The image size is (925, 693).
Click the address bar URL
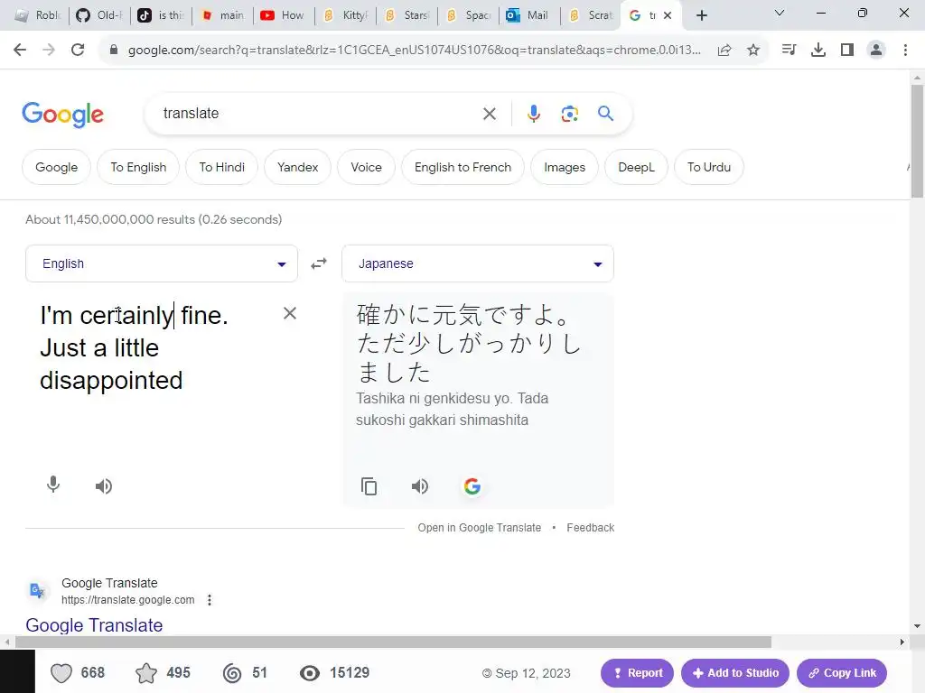[413, 51]
